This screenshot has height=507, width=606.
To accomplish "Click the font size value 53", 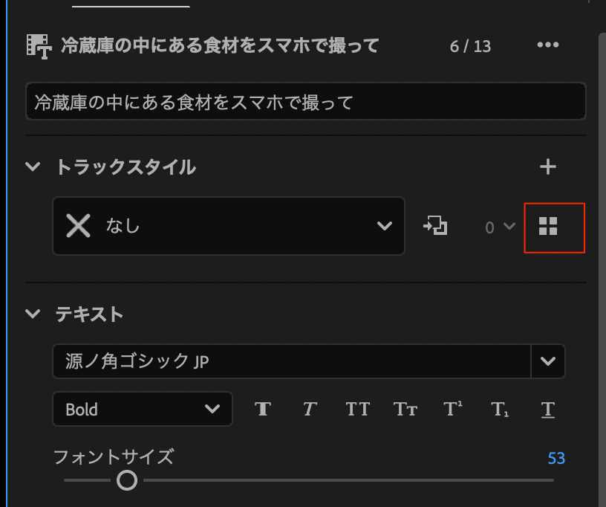I will pyautogui.click(x=556, y=458).
